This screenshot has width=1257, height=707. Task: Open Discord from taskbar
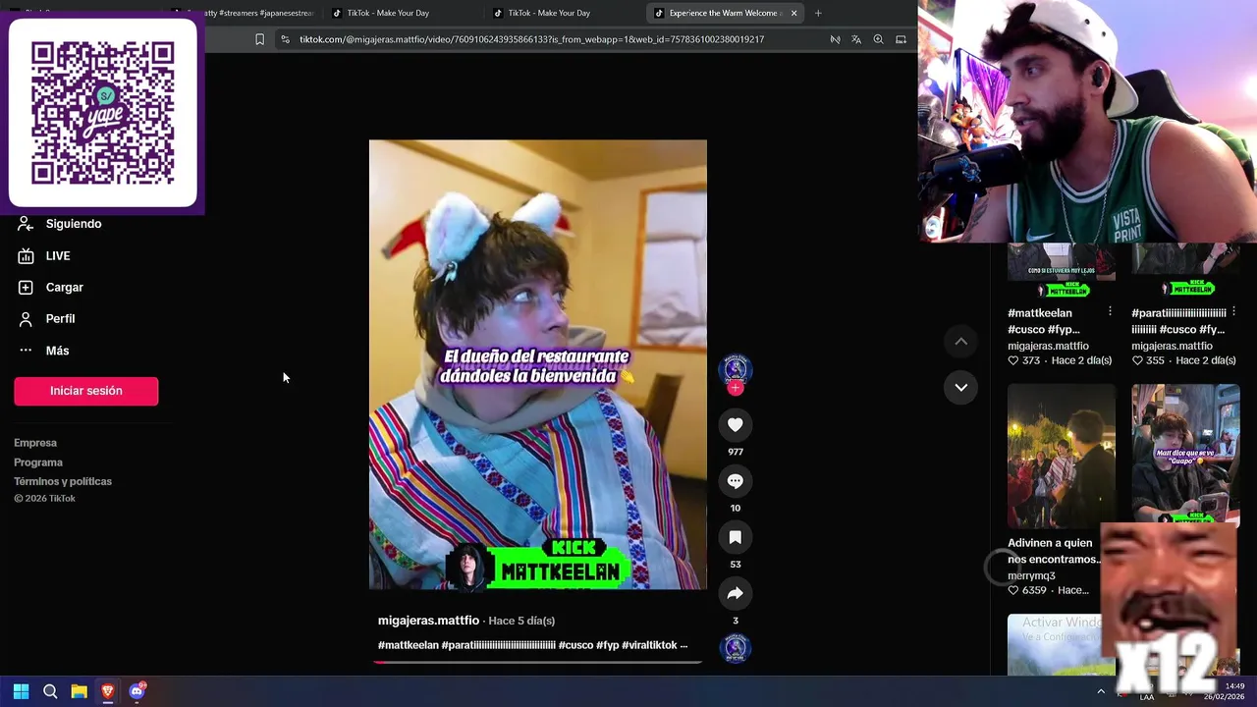pyautogui.click(x=137, y=691)
